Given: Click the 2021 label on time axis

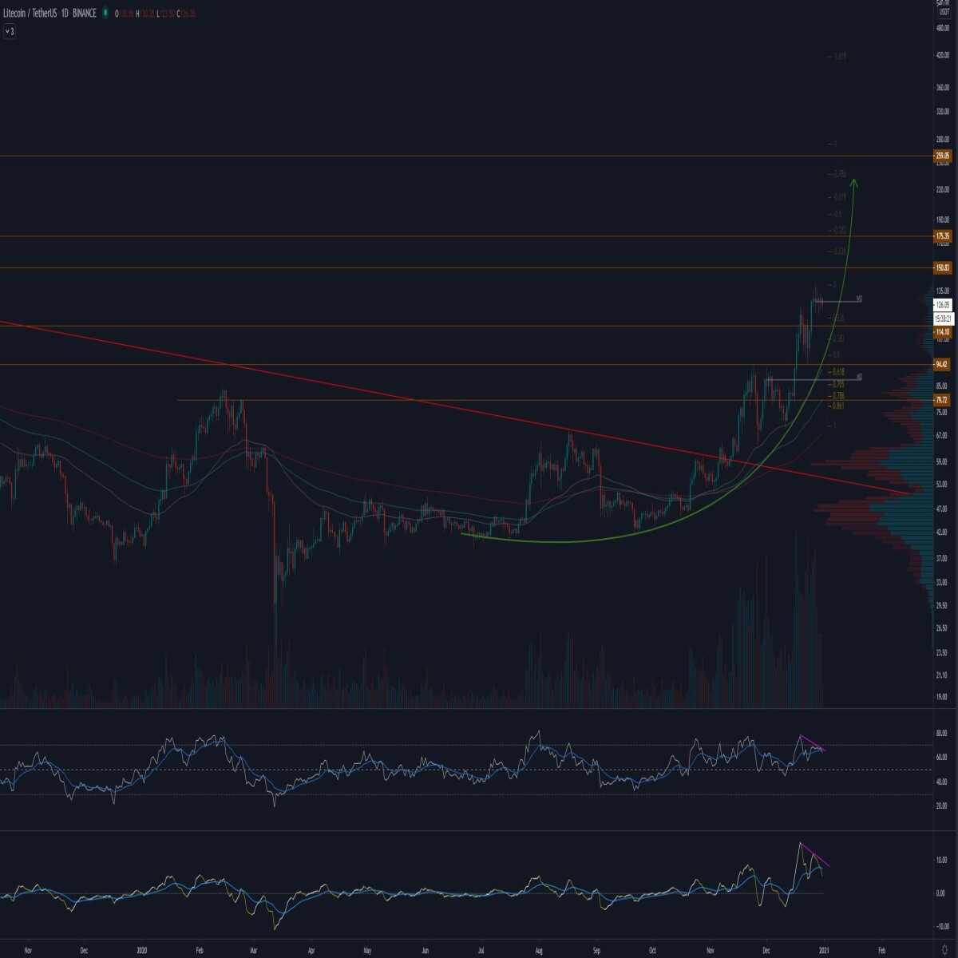Looking at the screenshot, I should click(x=825, y=951).
